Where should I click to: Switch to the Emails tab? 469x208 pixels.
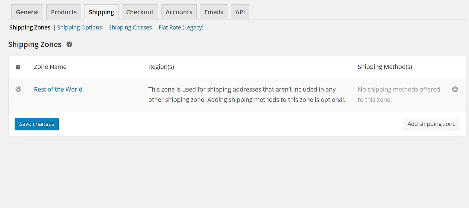[214, 12]
